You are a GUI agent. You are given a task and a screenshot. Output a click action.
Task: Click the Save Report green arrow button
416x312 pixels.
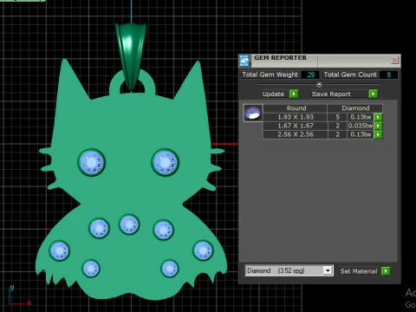[x=373, y=94]
